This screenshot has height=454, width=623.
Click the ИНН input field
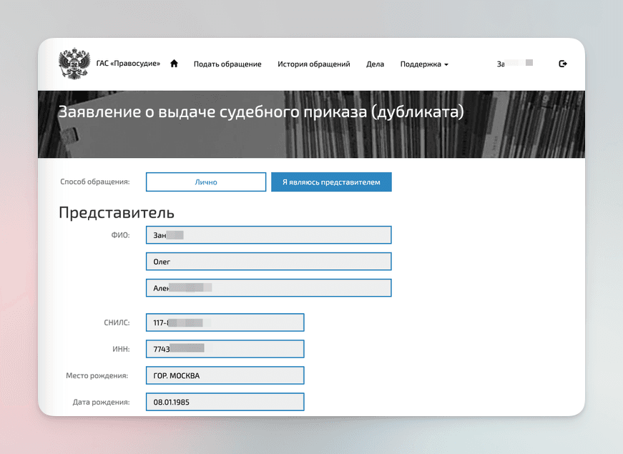[225, 349]
